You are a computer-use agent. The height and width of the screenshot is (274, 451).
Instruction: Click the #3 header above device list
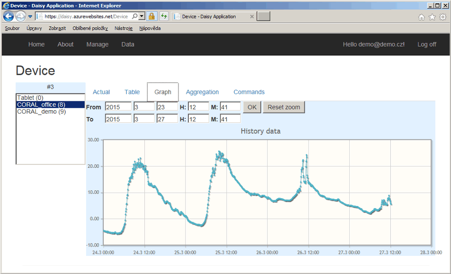point(50,87)
